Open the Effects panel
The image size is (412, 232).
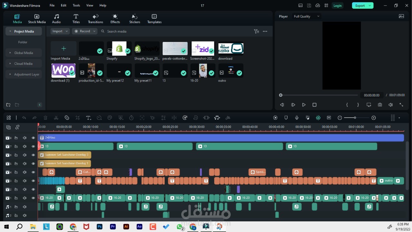coord(115,19)
